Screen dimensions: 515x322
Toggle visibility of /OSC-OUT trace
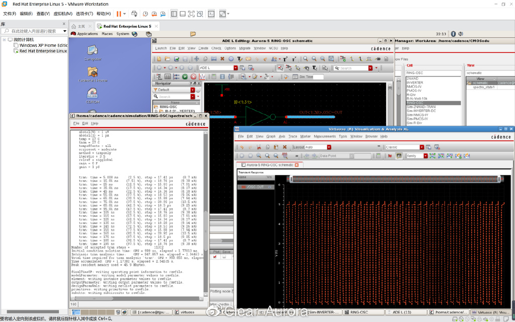pos(270,187)
